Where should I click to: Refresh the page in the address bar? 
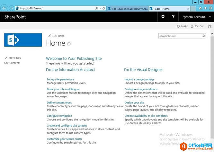click(x=104, y=8)
